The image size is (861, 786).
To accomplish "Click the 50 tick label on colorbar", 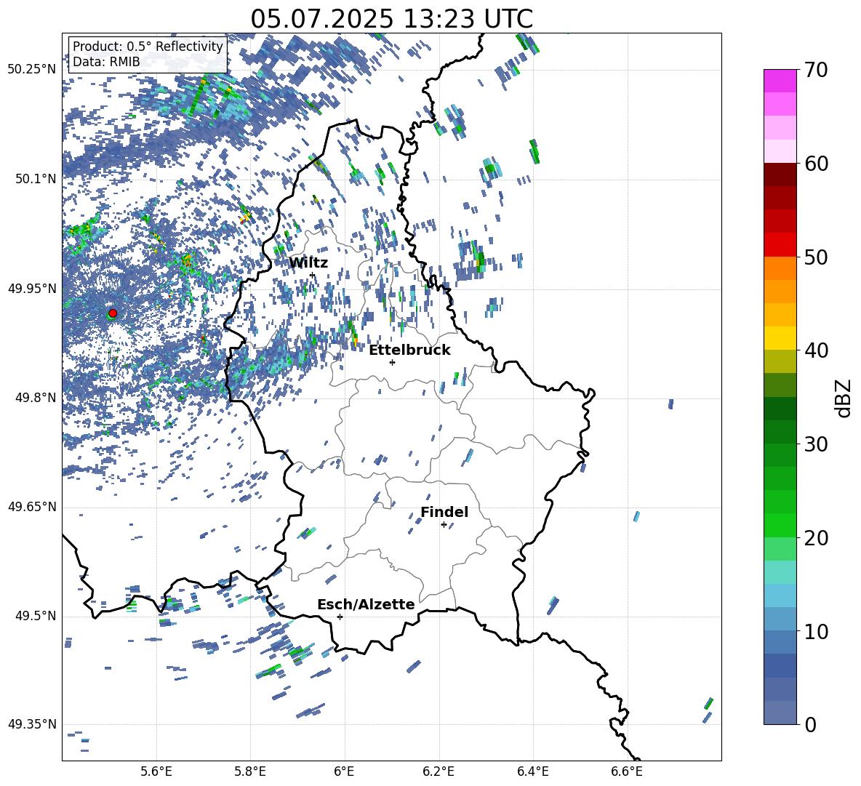I will [816, 257].
